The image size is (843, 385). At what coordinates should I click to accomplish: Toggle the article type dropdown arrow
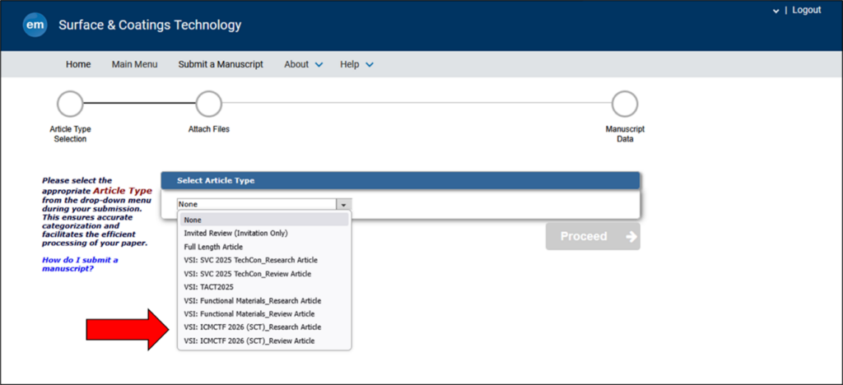[x=344, y=204]
